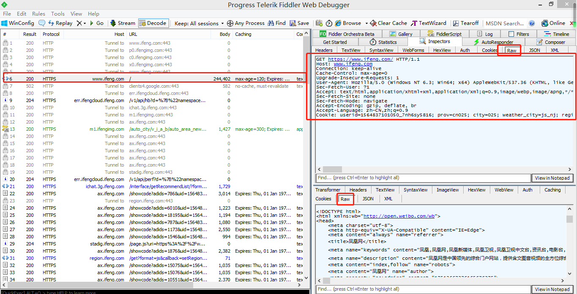Replay the selected session

pyautogui.click(x=60, y=23)
